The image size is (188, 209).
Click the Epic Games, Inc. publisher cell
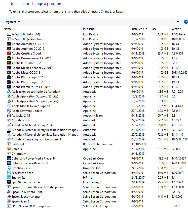94,182
